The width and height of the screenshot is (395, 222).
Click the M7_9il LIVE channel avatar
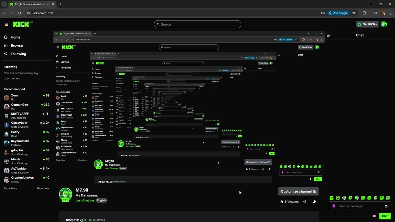(65, 195)
